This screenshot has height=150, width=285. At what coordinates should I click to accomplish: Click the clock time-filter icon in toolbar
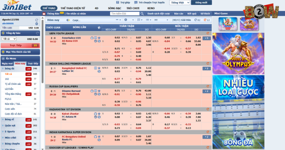click(126, 20)
